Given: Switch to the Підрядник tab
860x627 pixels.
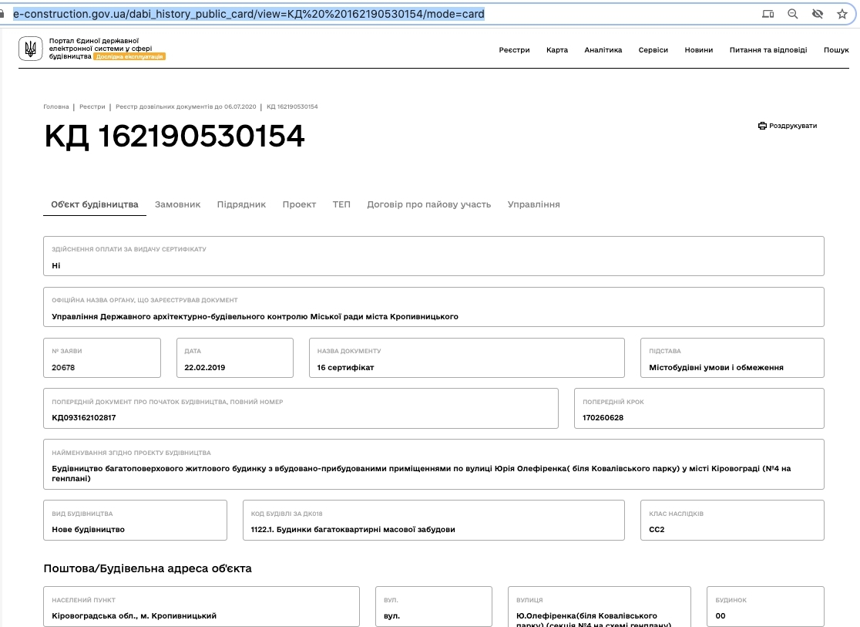Looking at the screenshot, I should coord(241,204).
